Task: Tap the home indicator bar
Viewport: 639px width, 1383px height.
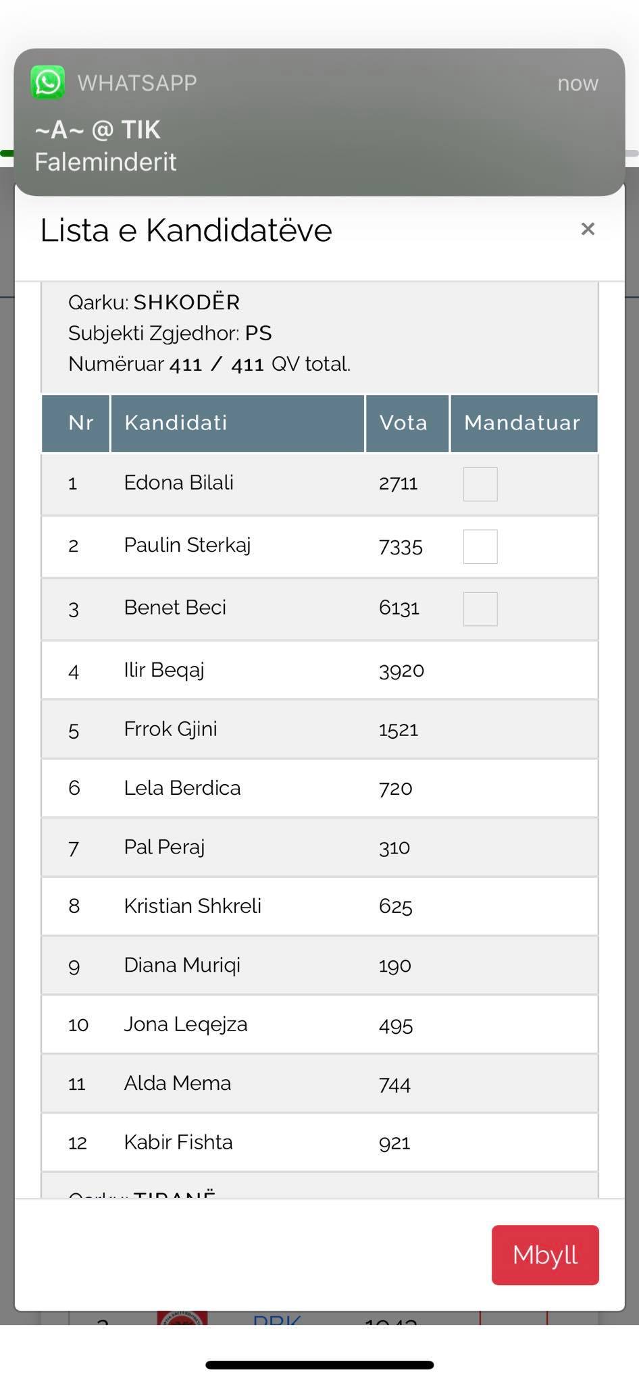Action: click(x=319, y=1365)
